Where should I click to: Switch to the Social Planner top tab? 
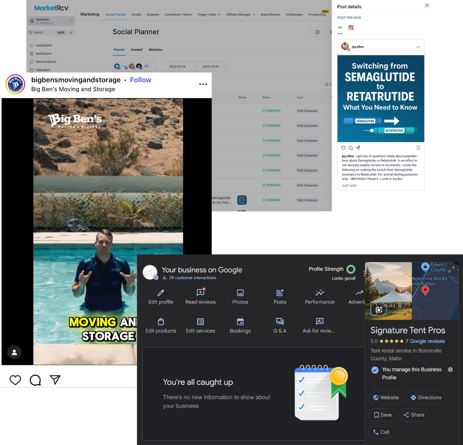coord(116,14)
